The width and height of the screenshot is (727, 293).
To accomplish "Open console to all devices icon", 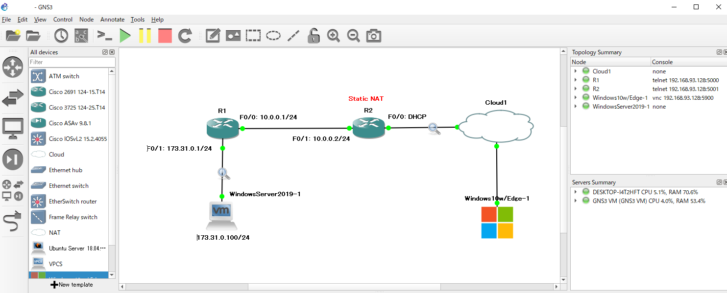I will tap(104, 36).
